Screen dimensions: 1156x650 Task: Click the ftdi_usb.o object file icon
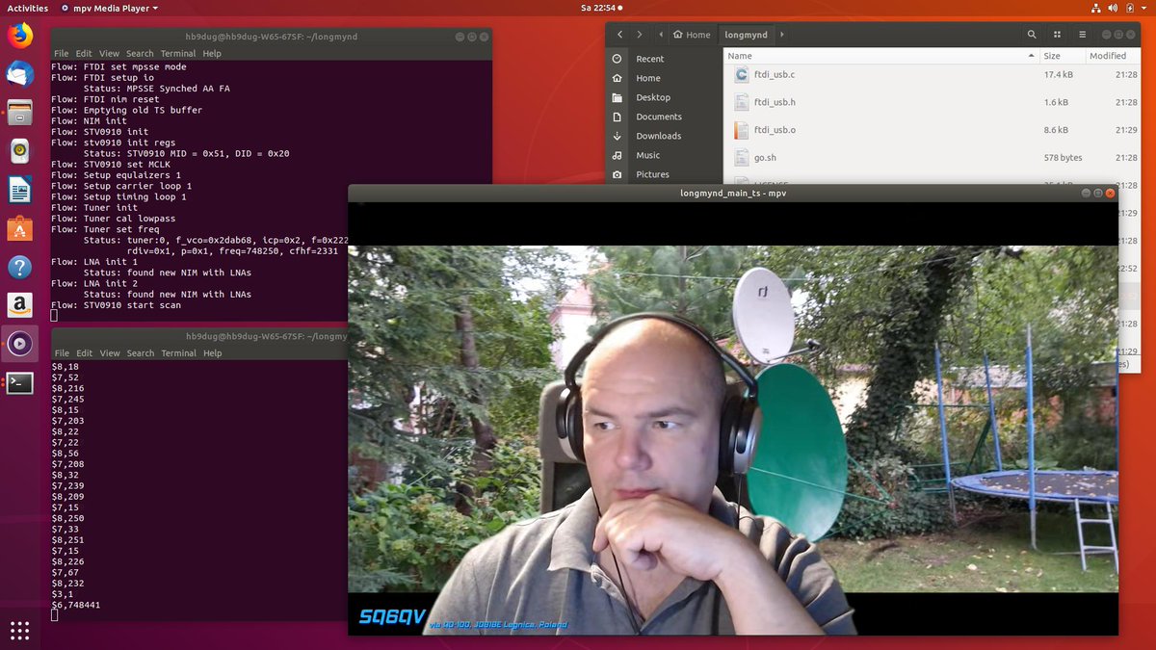point(741,130)
